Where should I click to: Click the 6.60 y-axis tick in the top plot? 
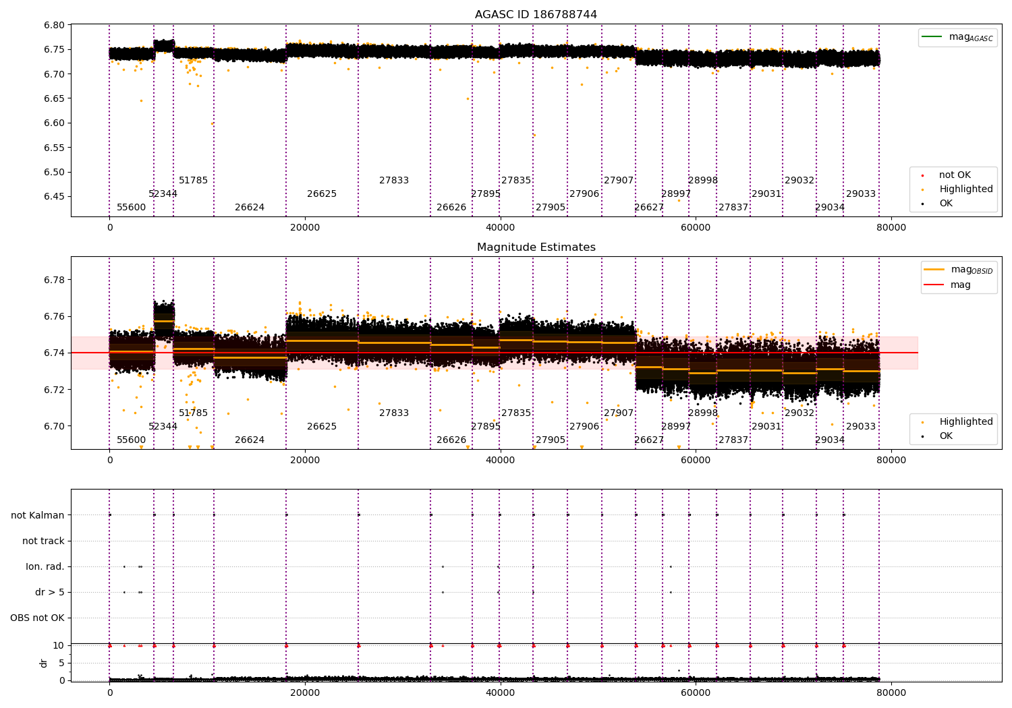coord(55,123)
